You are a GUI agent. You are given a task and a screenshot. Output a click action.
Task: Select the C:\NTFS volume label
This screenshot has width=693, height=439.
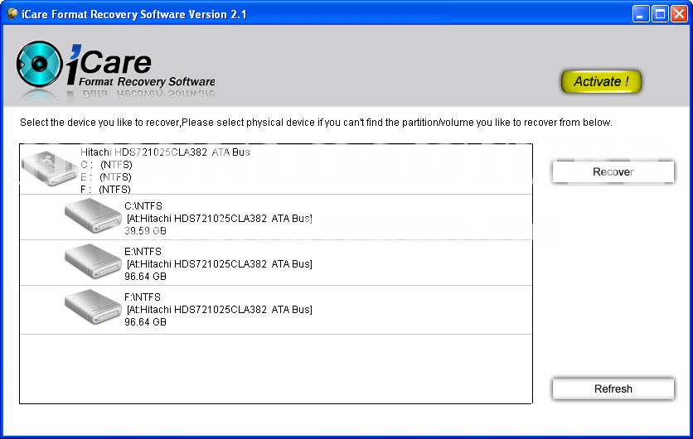tap(143, 205)
